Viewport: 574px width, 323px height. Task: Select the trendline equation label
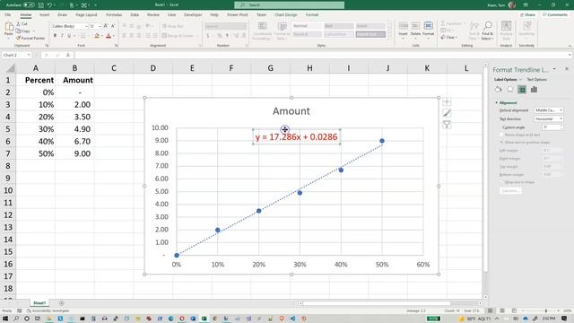click(x=297, y=137)
